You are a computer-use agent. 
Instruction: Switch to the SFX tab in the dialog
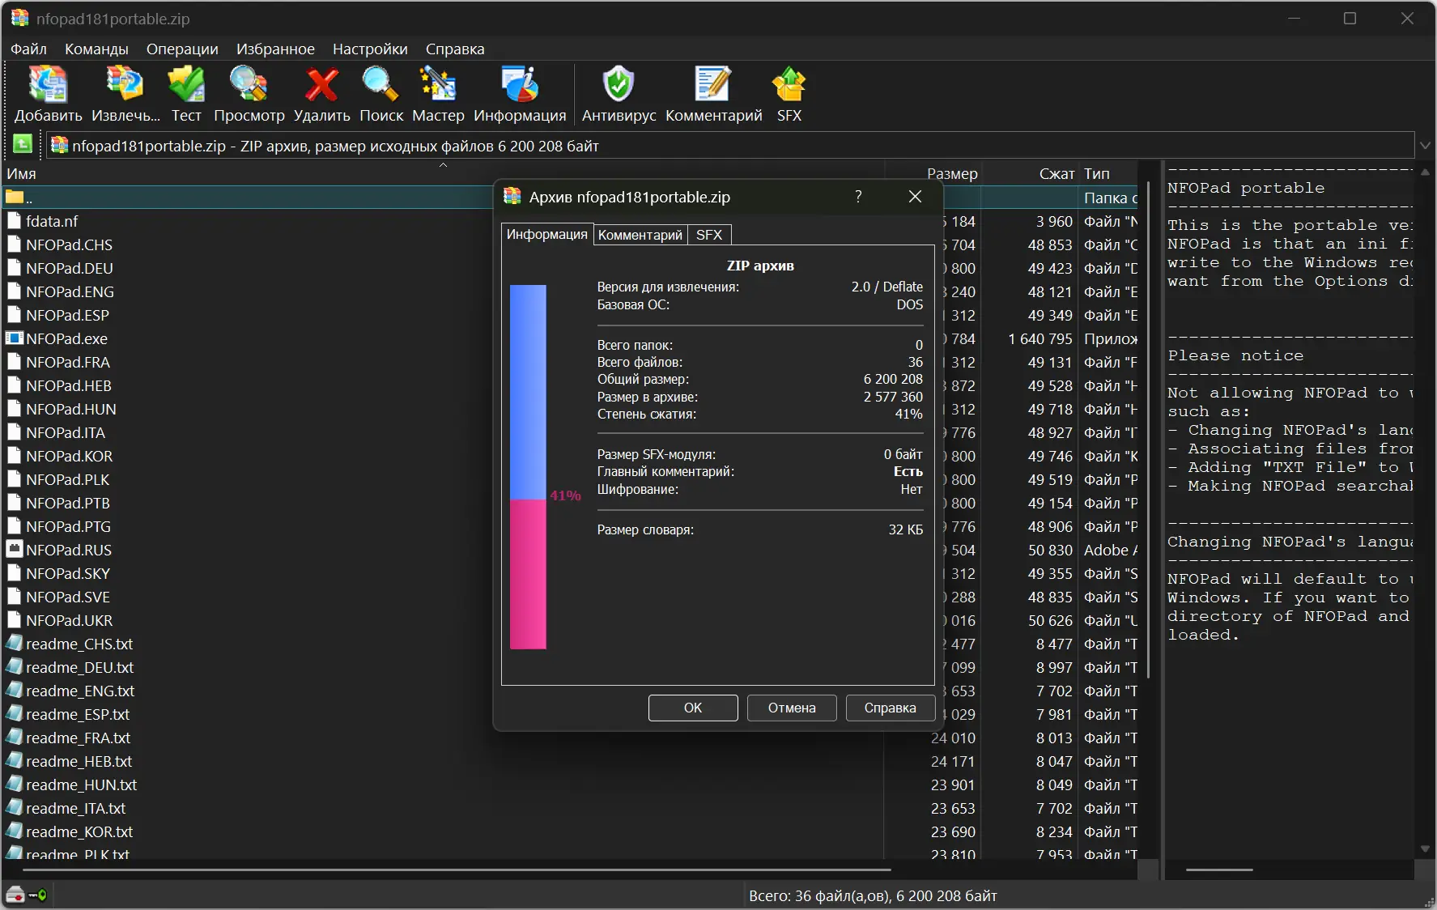pyautogui.click(x=709, y=235)
